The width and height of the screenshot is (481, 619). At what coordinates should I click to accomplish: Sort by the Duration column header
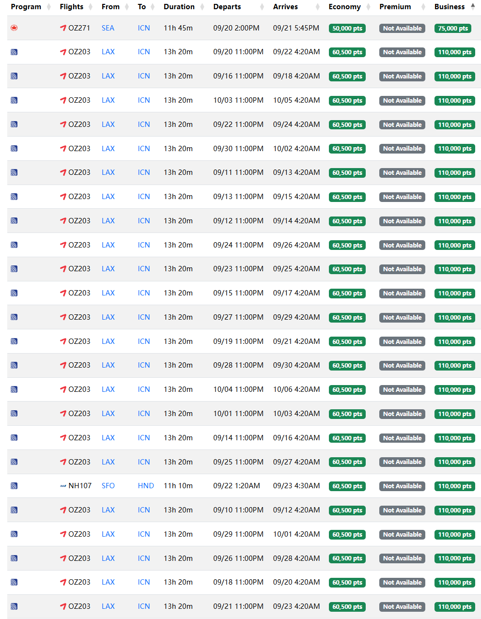click(179, 7)
